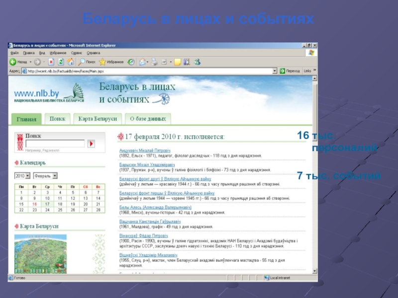
Task: Click in the Поиск search field
Action: click(55, 144)
